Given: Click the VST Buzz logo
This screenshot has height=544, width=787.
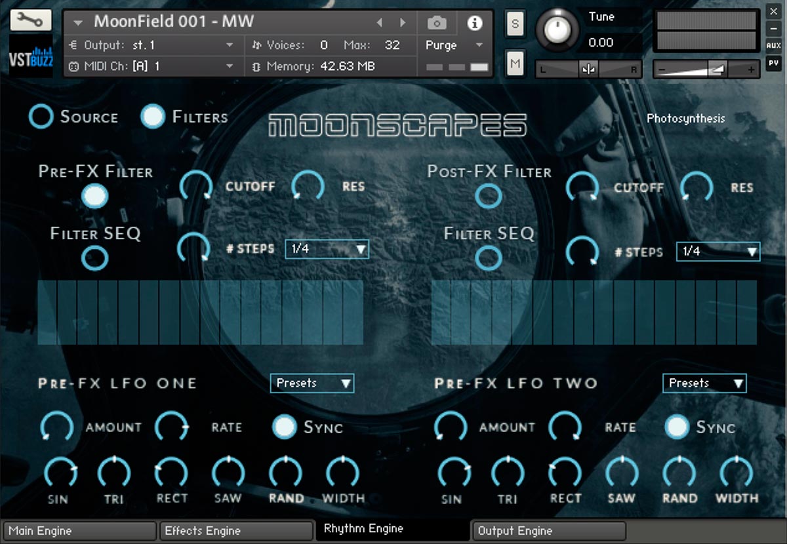Looking at the screenshot, I should tap(31, 56).
